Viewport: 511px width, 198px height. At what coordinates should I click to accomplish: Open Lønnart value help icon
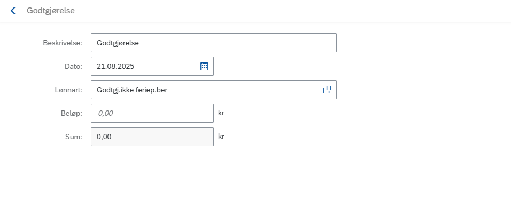(327, 90)
